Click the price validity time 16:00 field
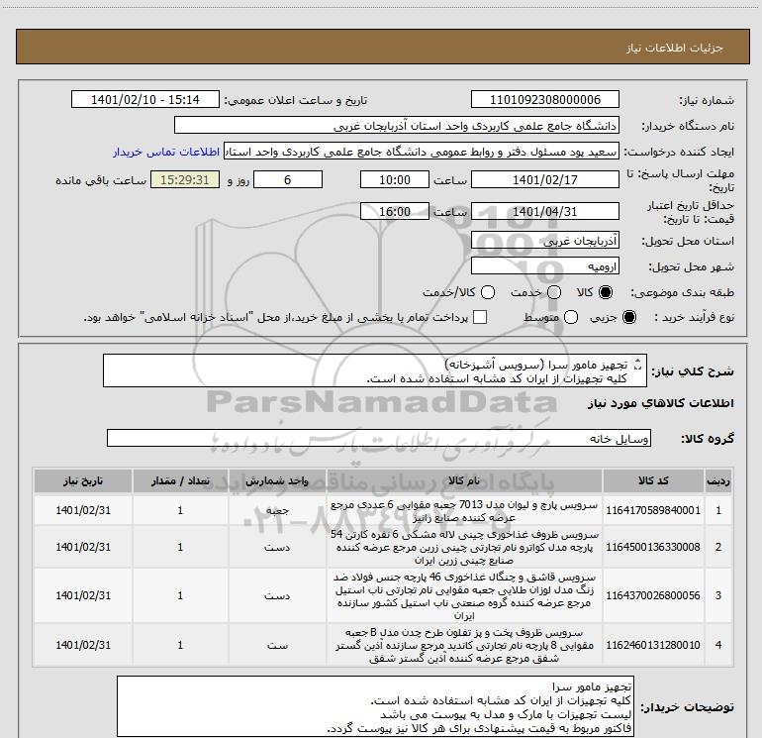 point(395,211)
